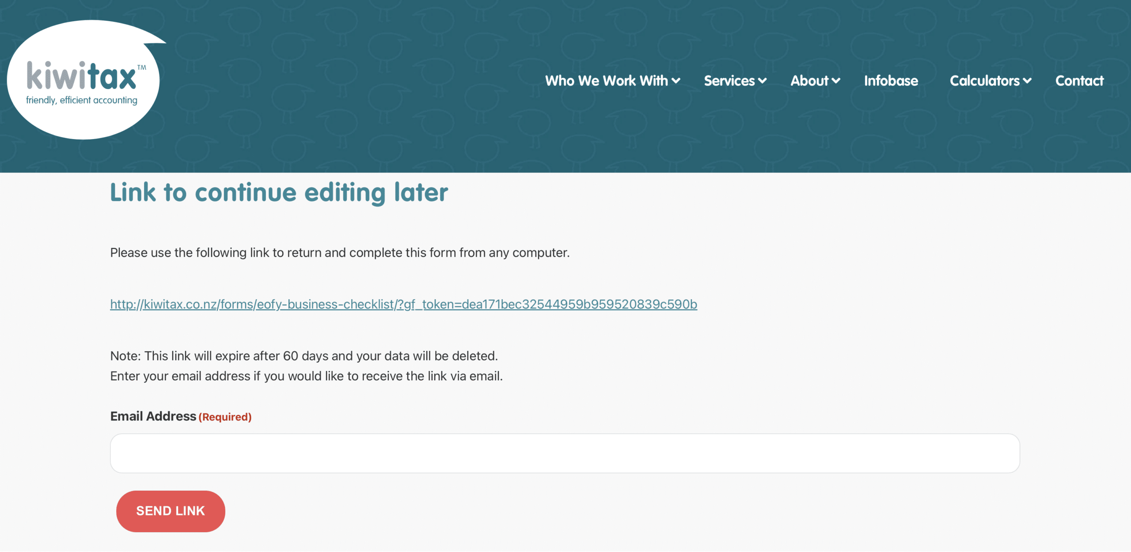1131x552 pixels.
Task: Click the Email Address (Required) label
Action: (x=181, y=416)
